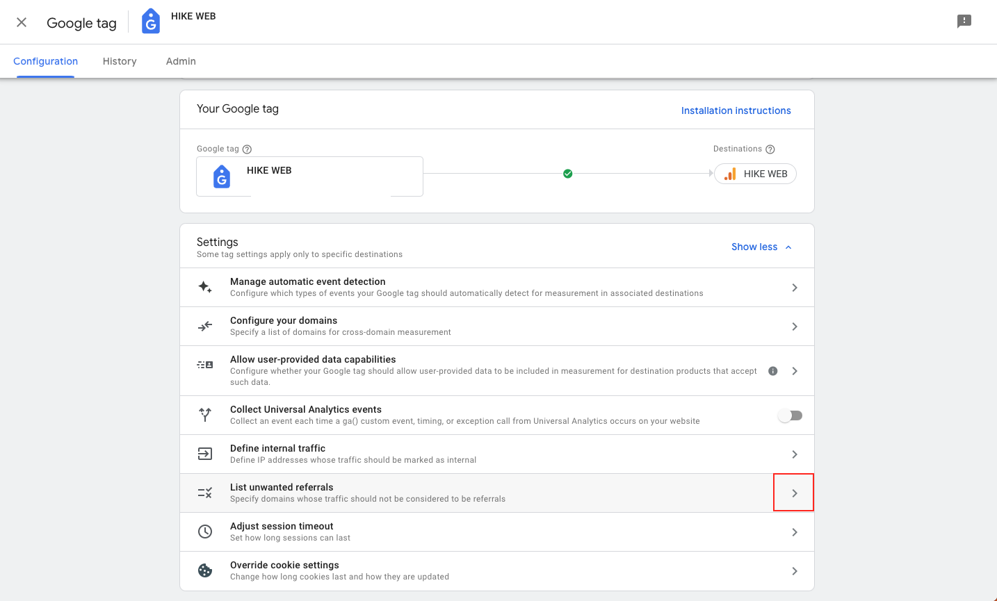Expand Configure your domains chevron

coord(795,327)
